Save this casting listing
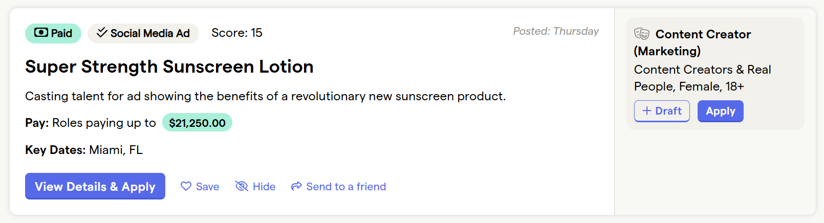This screenshot has height=223, width=824. pos(200,186)
